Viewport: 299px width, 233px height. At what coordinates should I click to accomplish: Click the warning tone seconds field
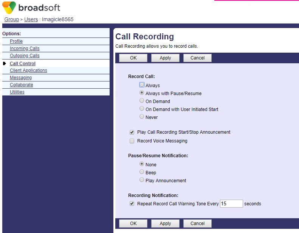pos(231,204)
